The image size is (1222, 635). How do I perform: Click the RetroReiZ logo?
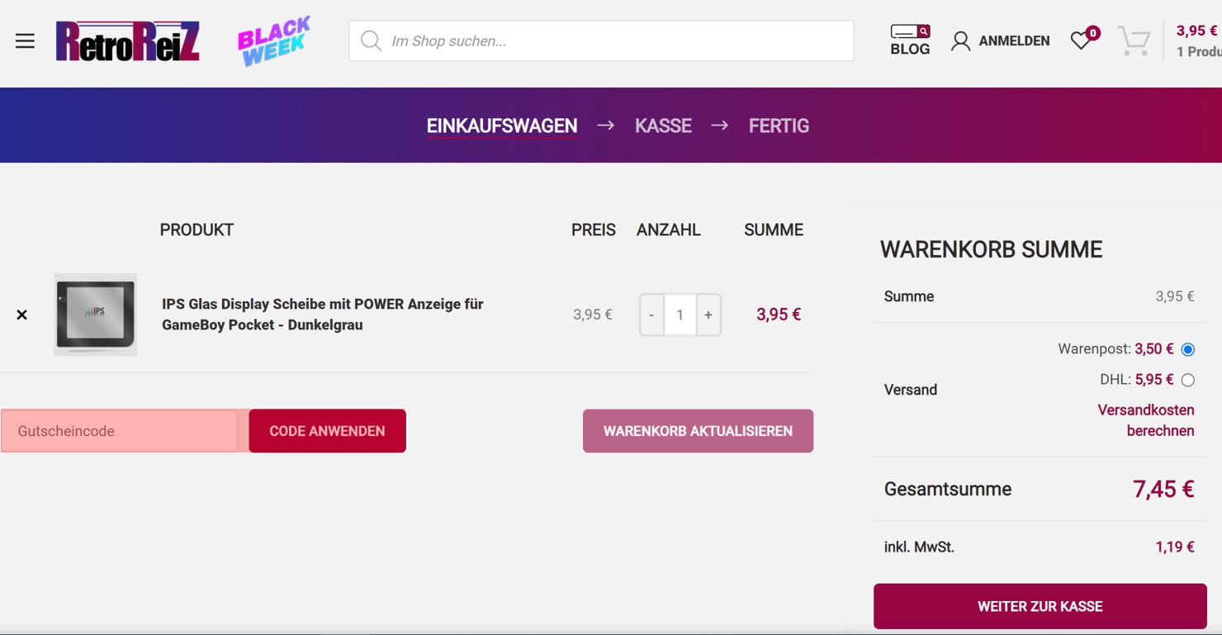[128, 41]
